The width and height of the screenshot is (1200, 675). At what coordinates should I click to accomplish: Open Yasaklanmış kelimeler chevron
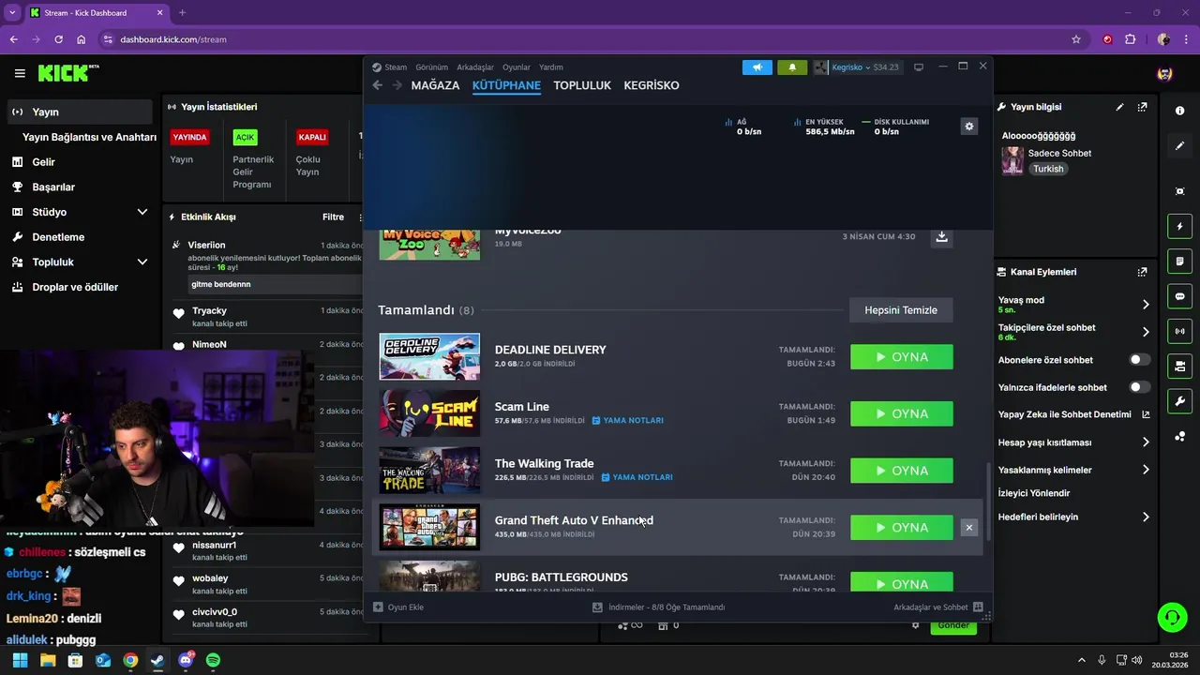(x=1146, y=470)
